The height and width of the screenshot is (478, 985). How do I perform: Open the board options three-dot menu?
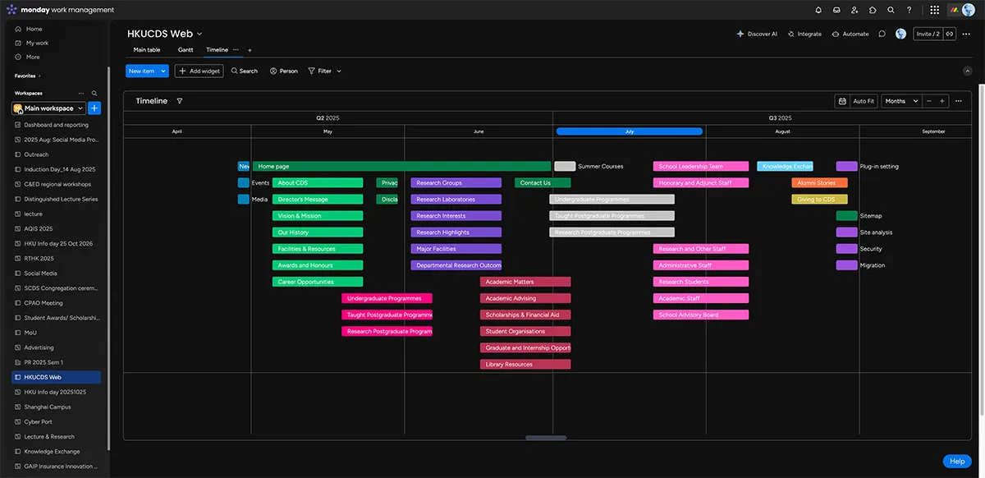[966, 34]
